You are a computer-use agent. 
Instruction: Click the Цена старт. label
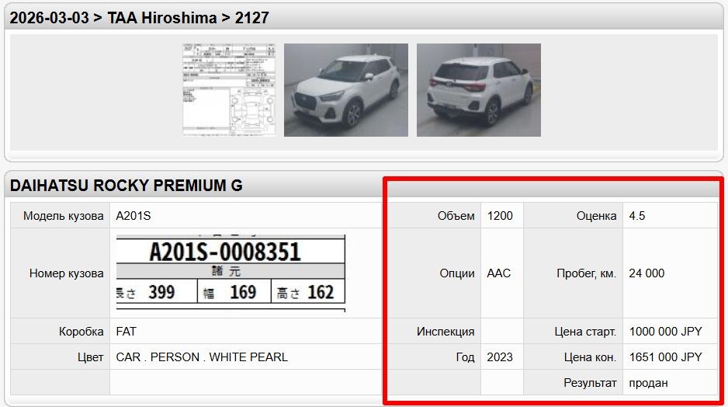pyautogui.click(x=585, y=331)
